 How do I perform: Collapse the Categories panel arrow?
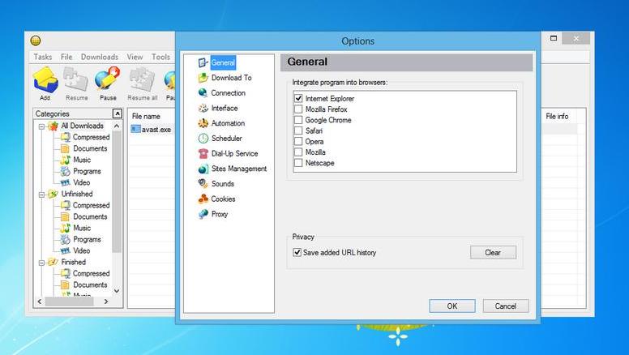(x=117, y=113)
